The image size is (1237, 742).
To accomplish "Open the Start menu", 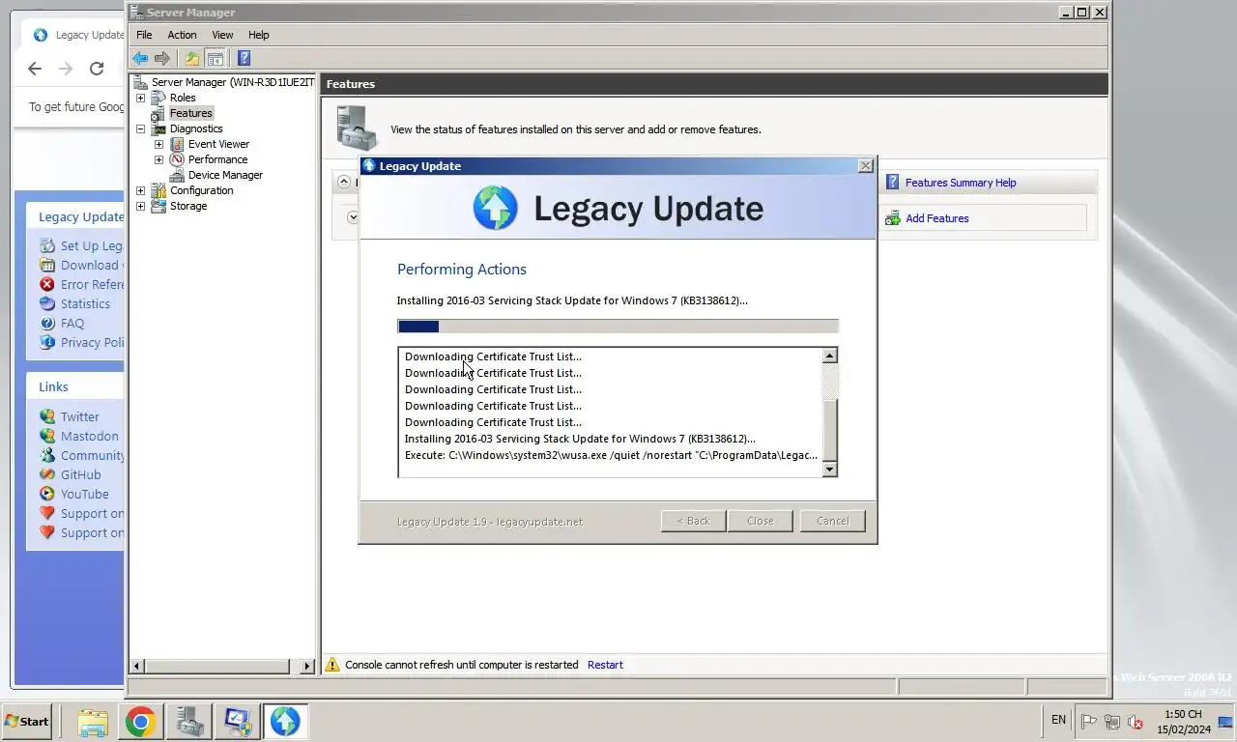I will point(27,722).
